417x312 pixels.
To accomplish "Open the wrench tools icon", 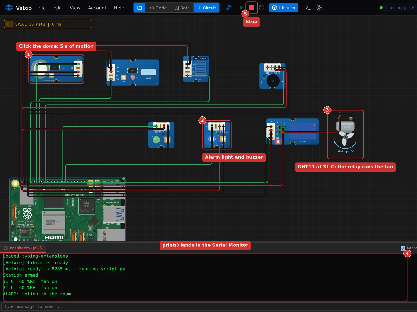I will coord(229,8).
